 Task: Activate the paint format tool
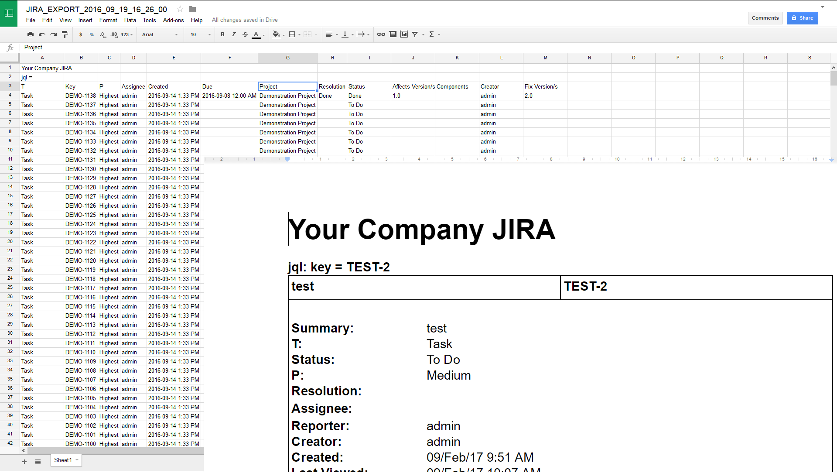coord(65,34)
